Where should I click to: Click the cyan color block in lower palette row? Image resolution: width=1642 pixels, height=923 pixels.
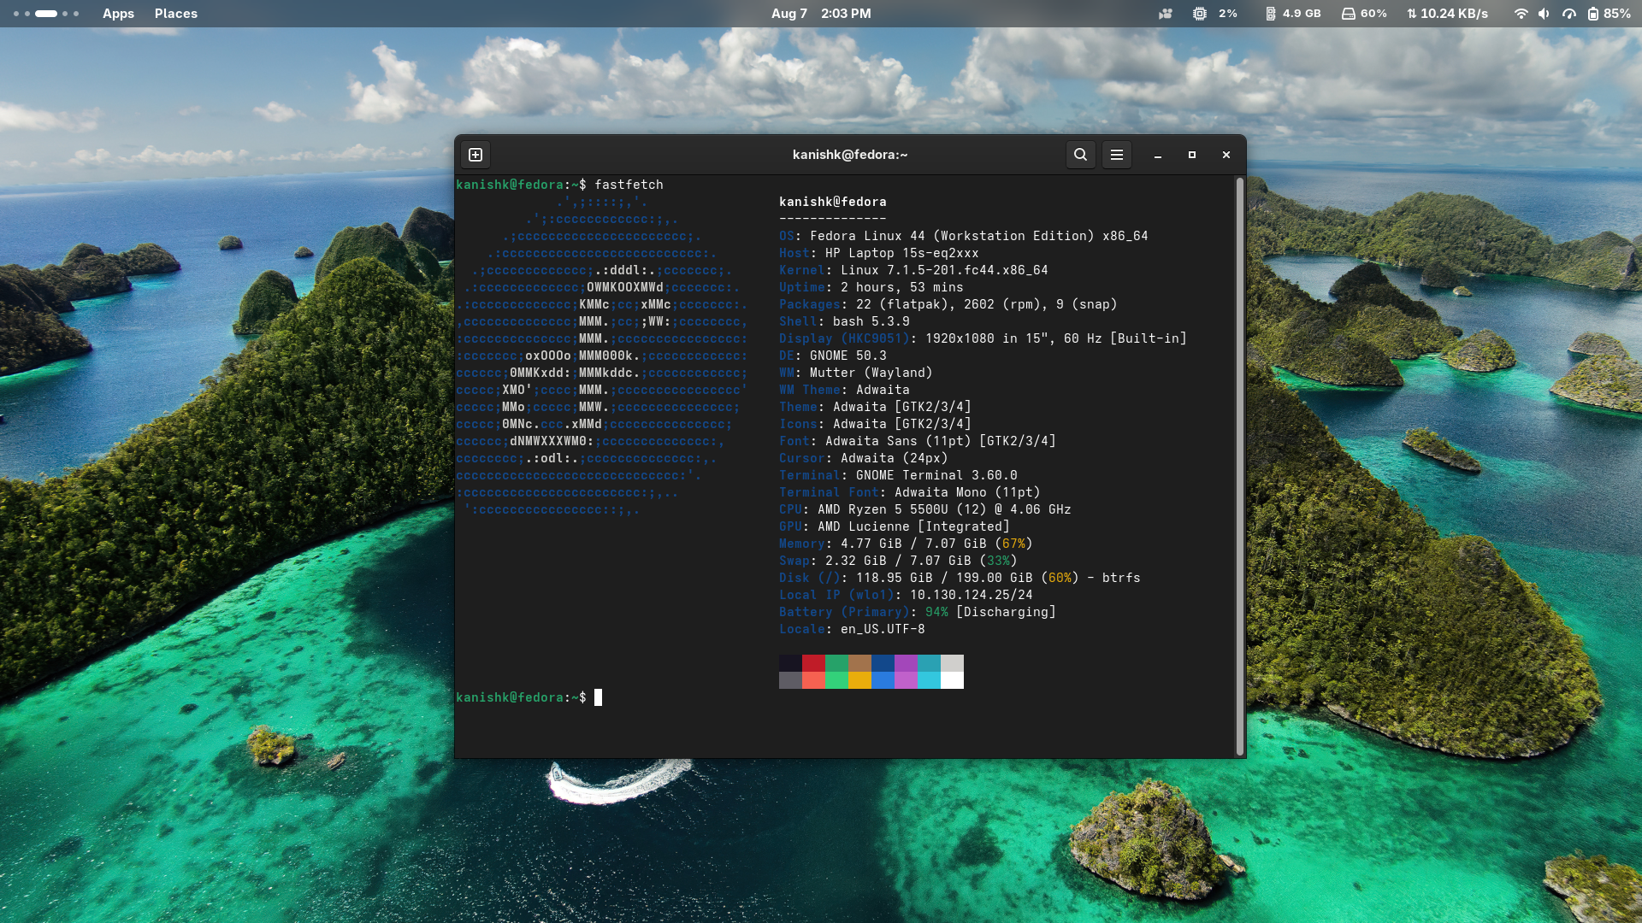pyautogui.click(x=929, y=680)
